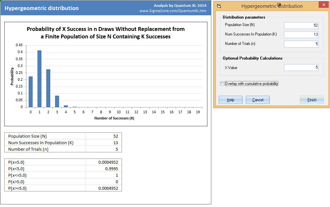The image size is (330, 207).
Task: Click the Population Size (N) input field
Action: pyautogui.click(x=301, y=25)
